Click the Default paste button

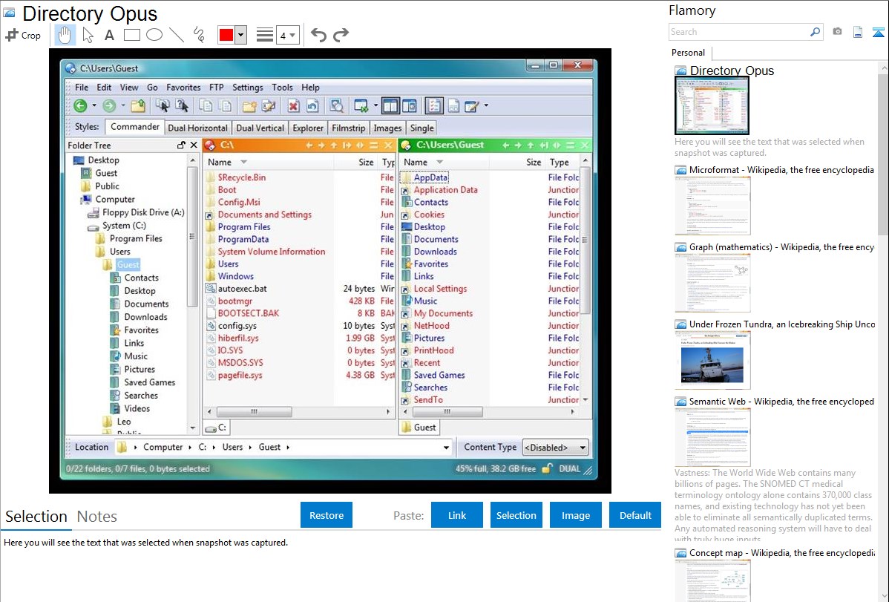tap(635, 515)
